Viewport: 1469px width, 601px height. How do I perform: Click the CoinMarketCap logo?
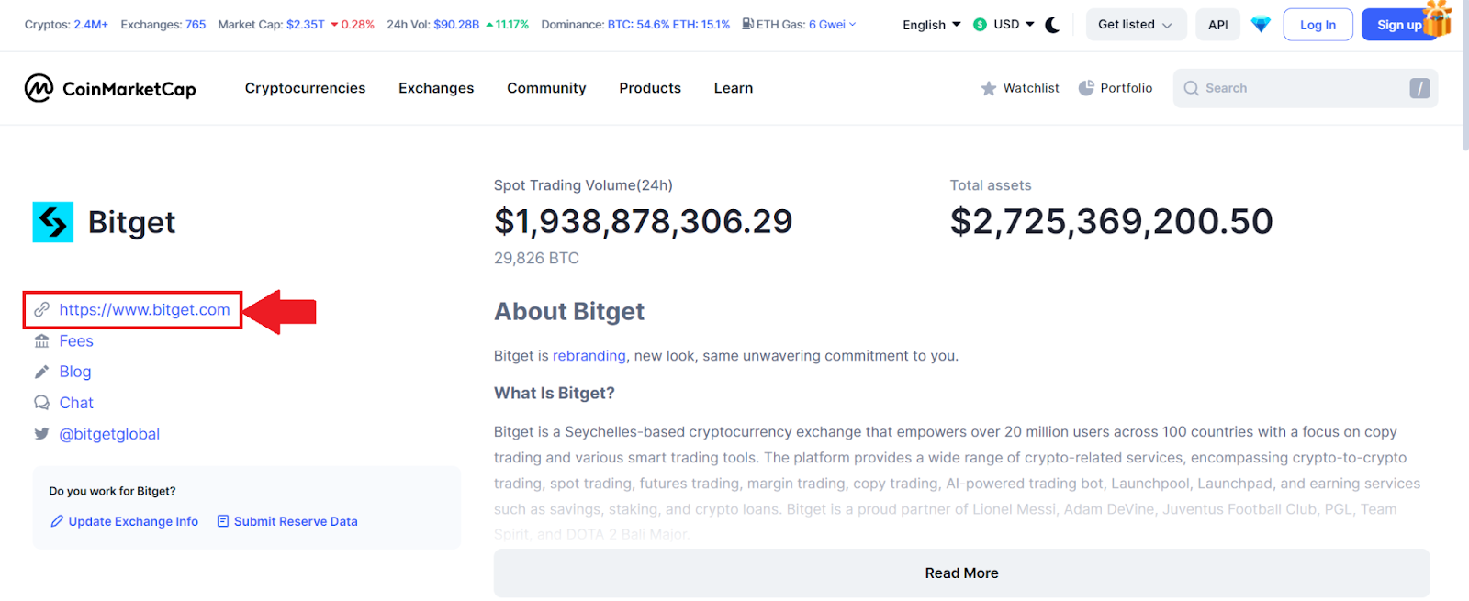click(110, 88)
